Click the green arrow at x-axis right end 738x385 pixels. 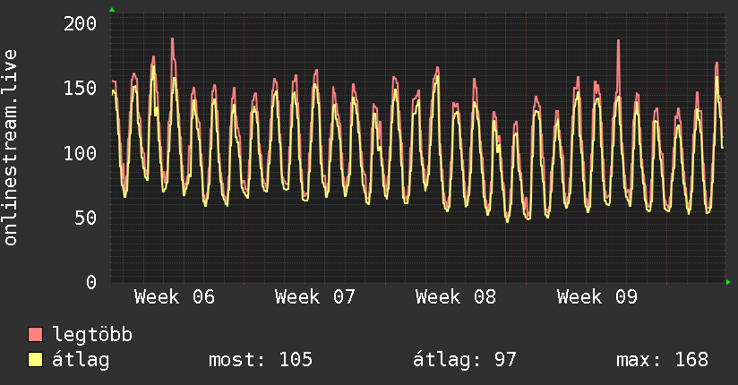[x=728, y=282]
